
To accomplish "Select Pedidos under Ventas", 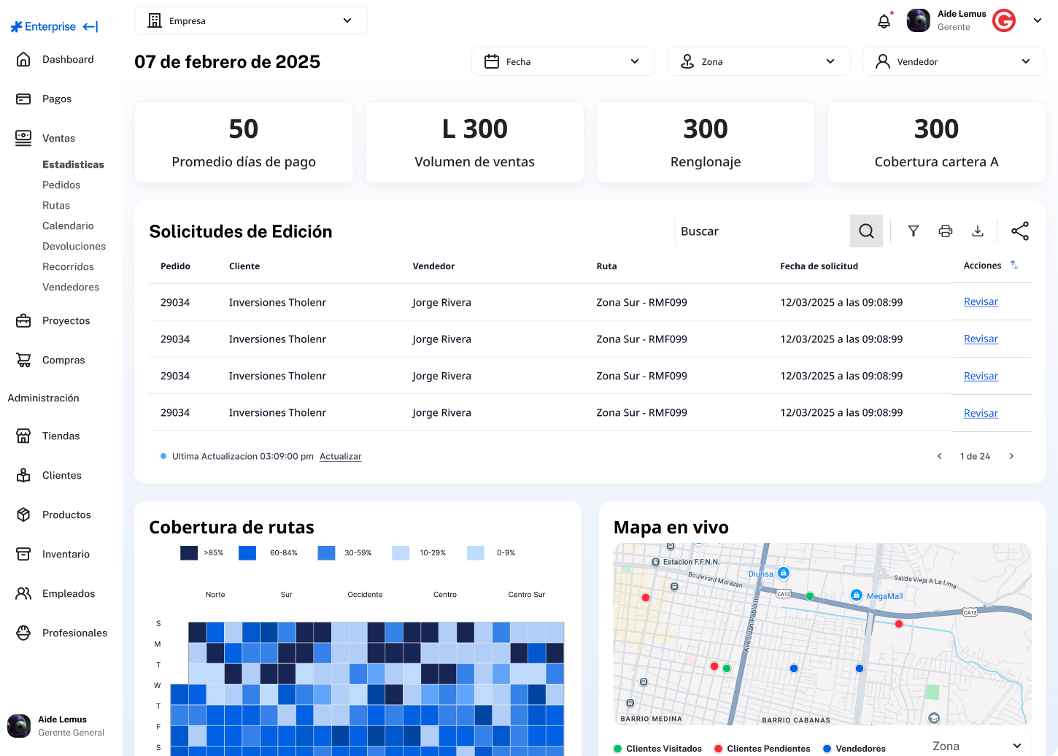I will [61, 185].
